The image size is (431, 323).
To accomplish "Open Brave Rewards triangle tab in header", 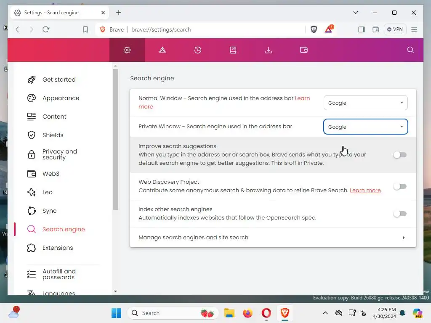I will coord(162,50).
